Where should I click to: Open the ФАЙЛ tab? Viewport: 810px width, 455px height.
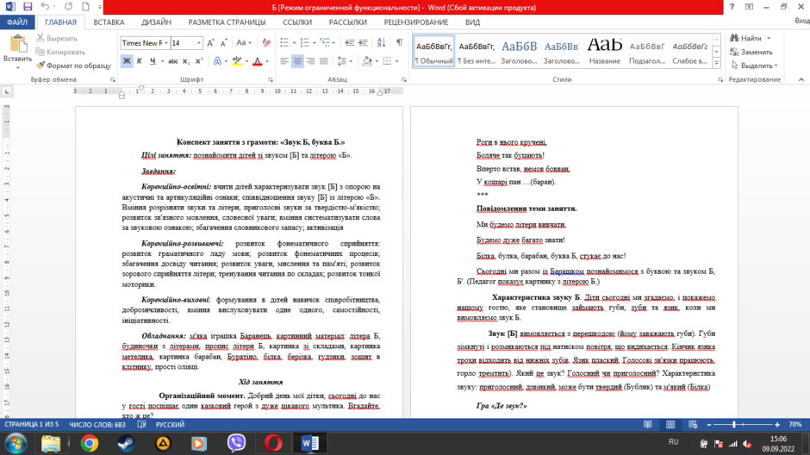[17, 22]
